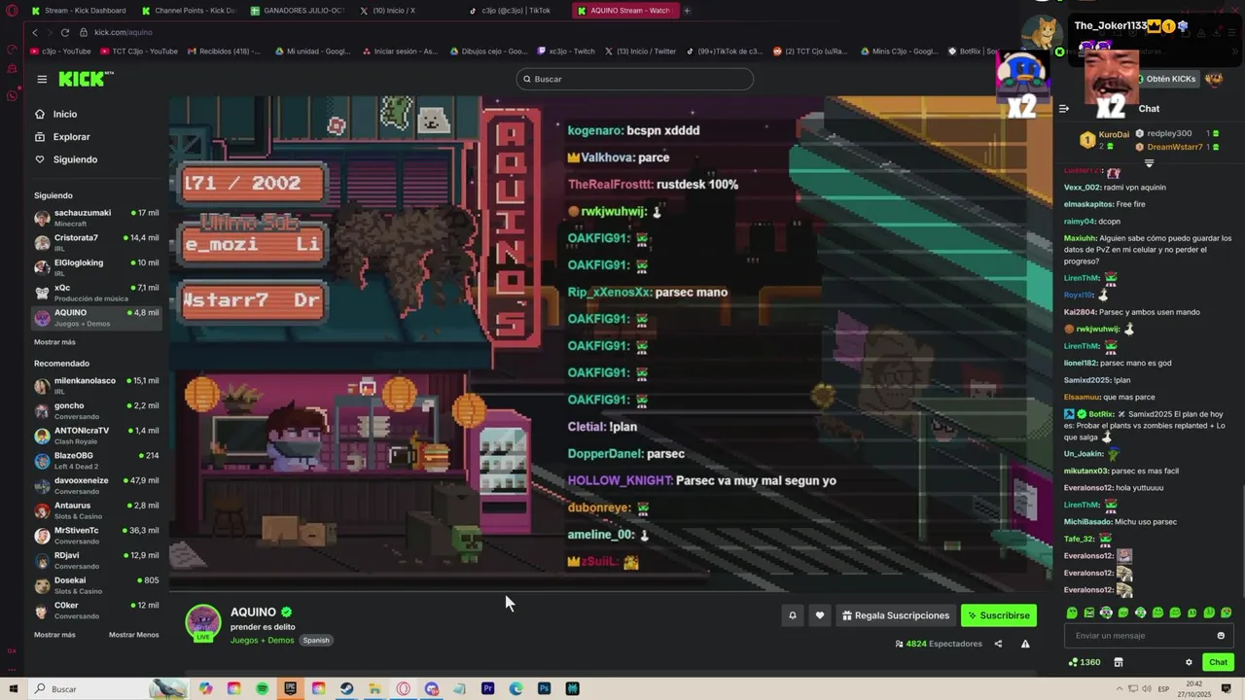1245x700 pixels.
Task: Insert the last quick emote in row
Action: 1227,612
